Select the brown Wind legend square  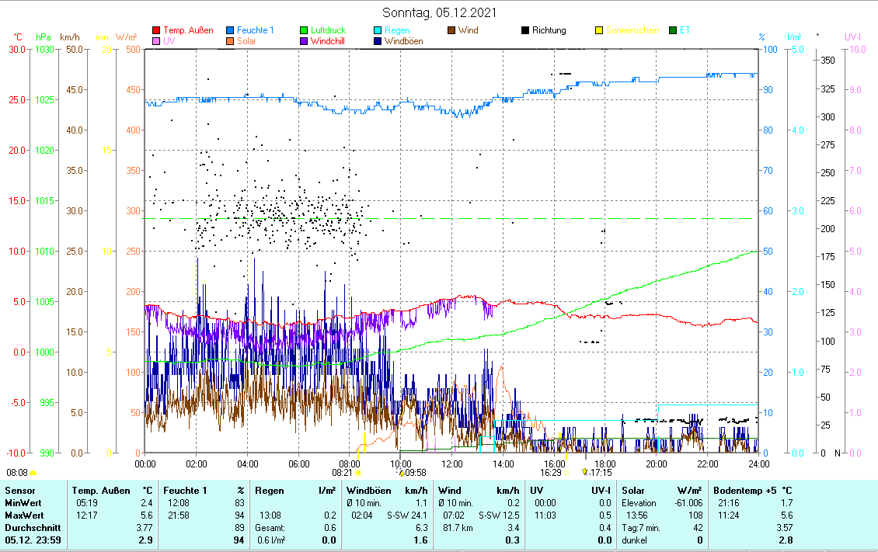pyautogui.click(x=451, y=30)
